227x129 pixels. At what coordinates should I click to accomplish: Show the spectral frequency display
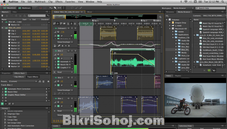(x=41, y=8)
